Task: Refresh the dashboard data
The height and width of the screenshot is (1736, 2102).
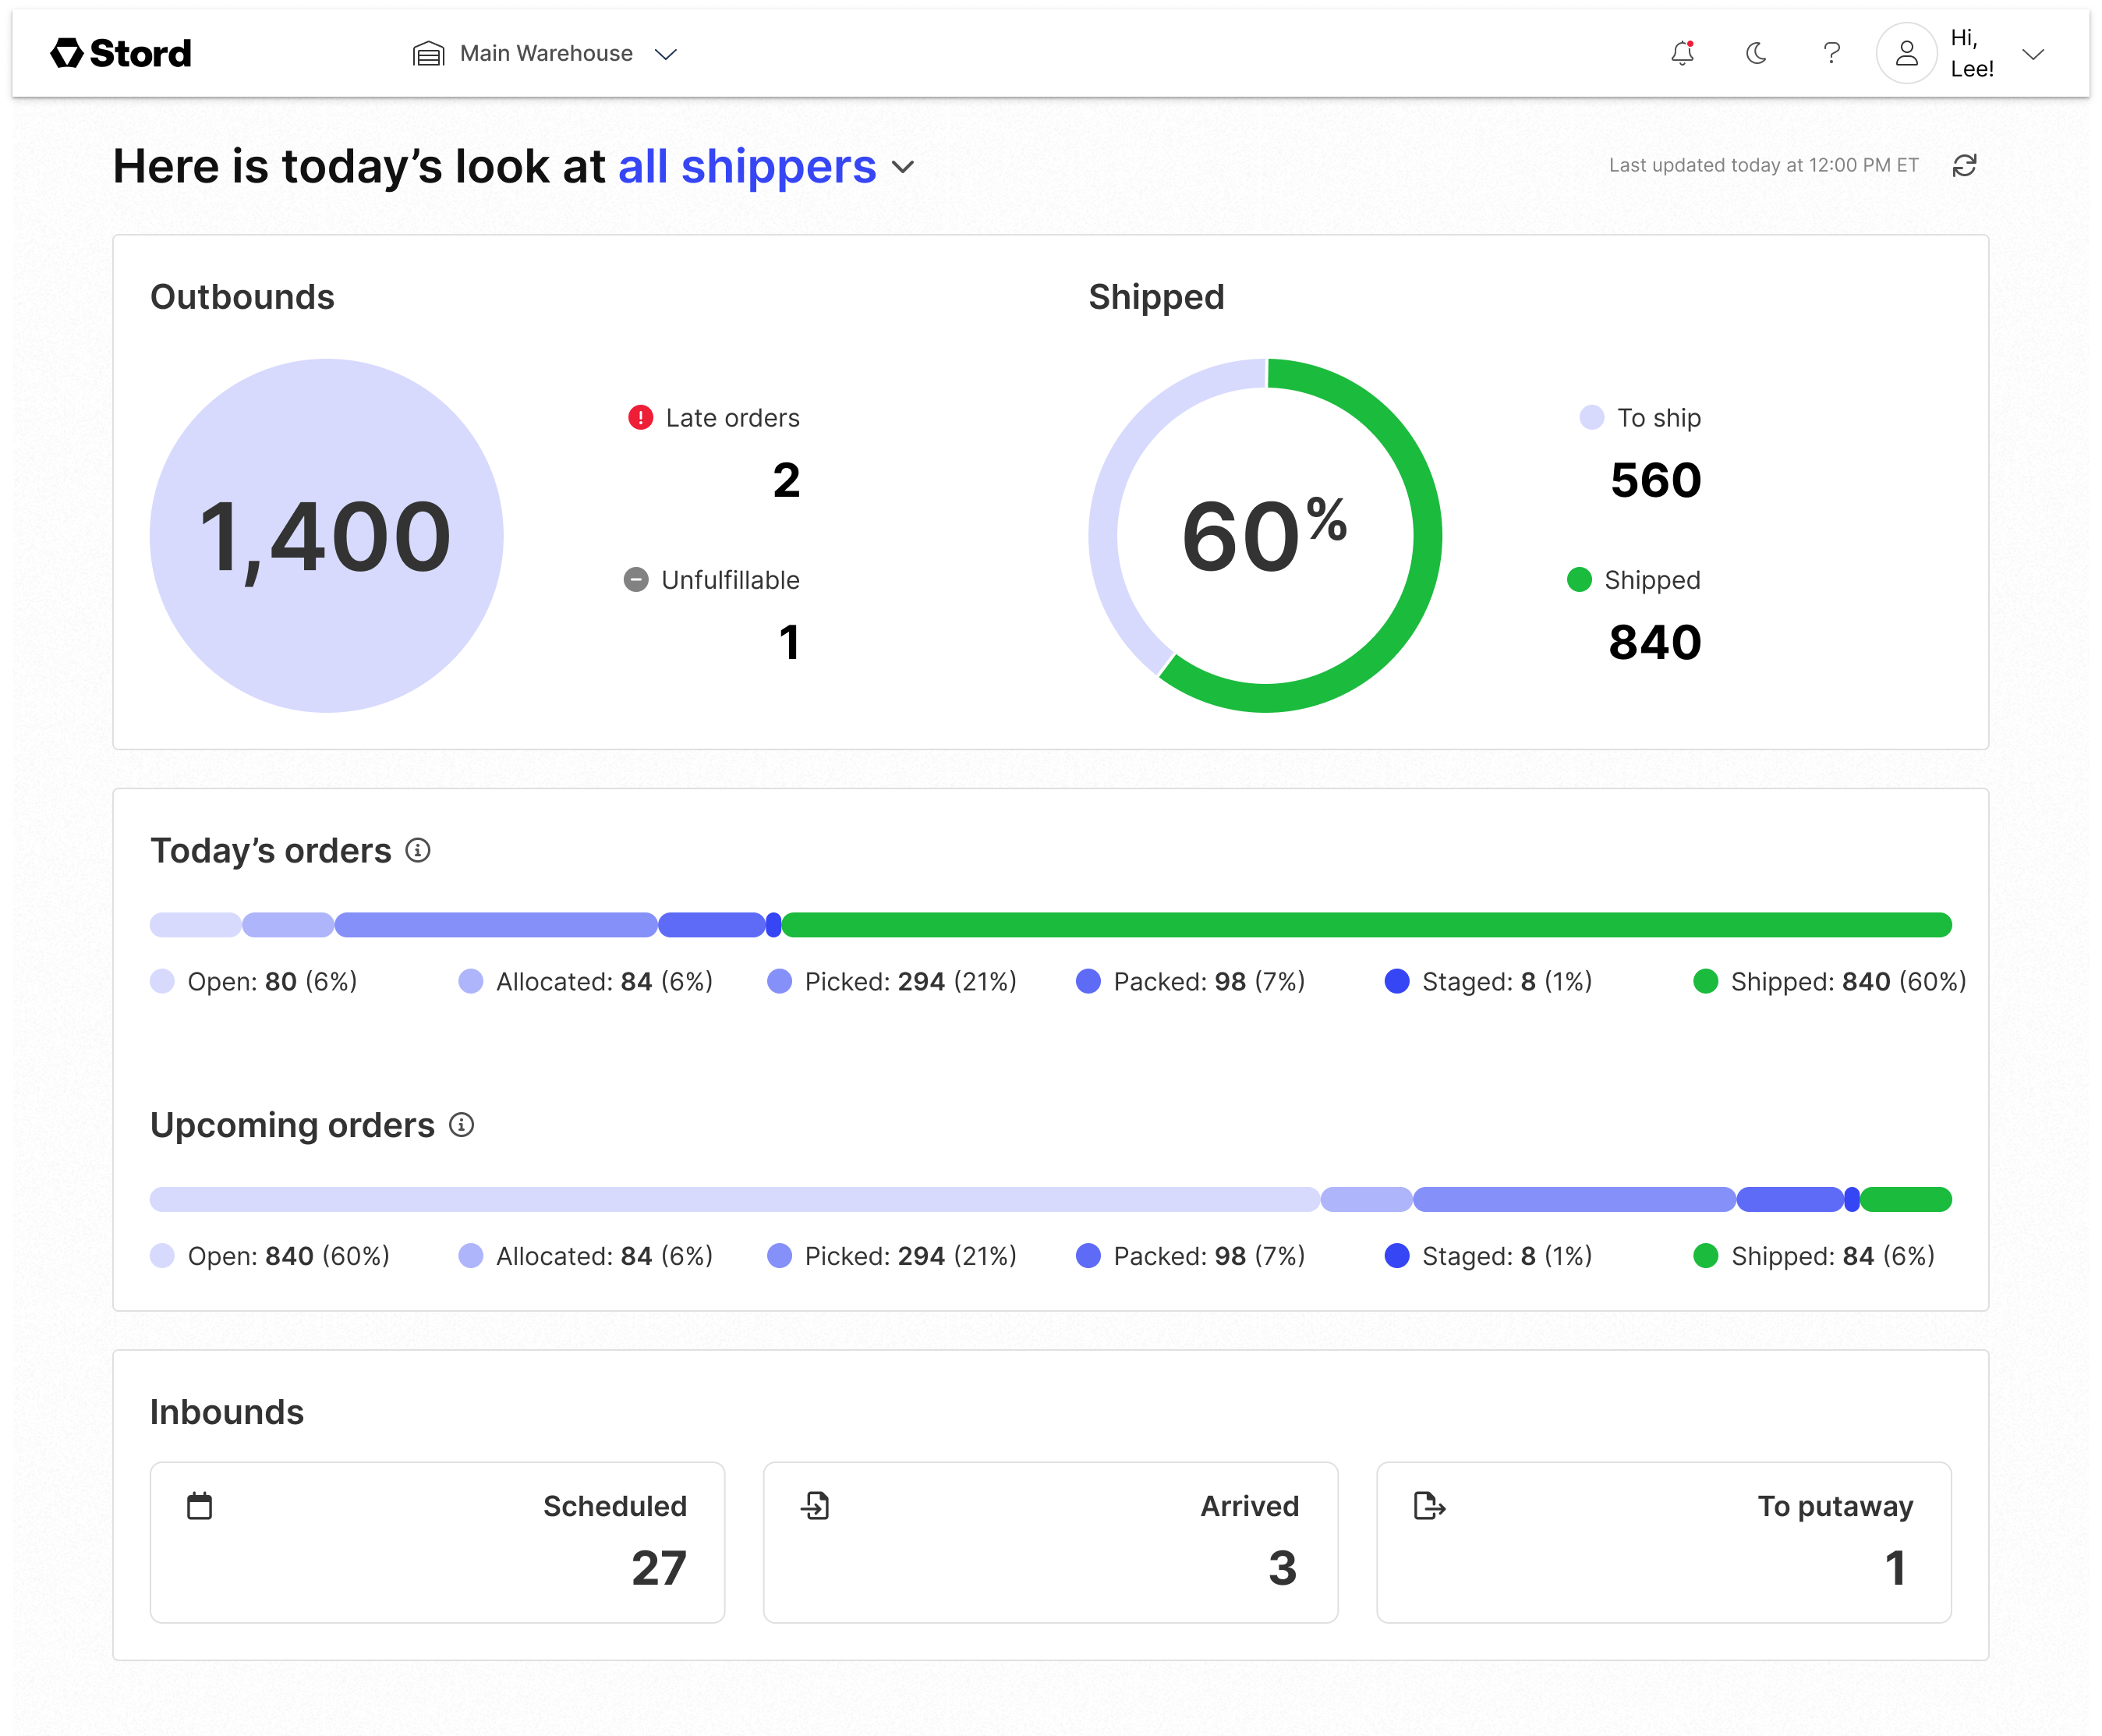Action: pyautogui.click(x=1964, y=165)
